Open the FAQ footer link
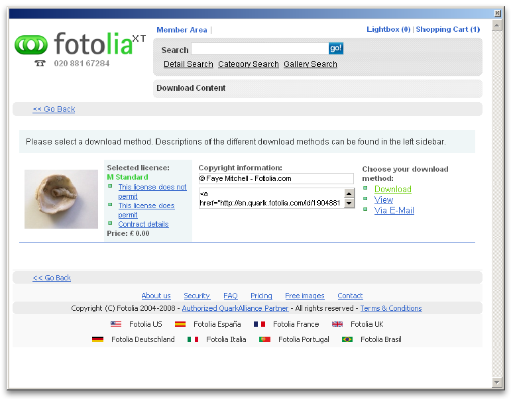This screenshot has width=513, height=399. [x=231, y=296]
